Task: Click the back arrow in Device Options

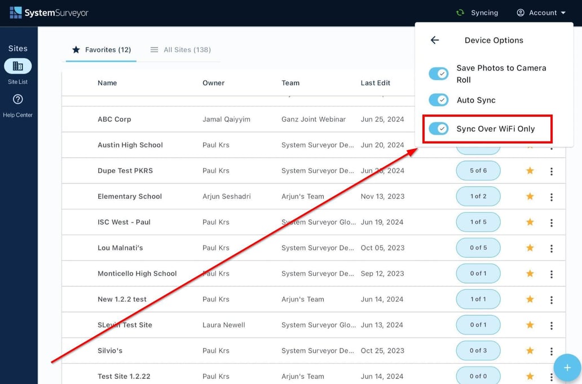Action: 434,40
